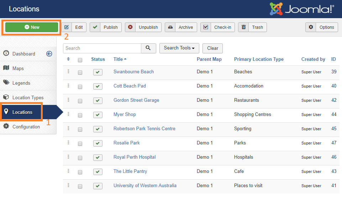Select the Swanbourne Beach row checkbox

coord(80,72)
